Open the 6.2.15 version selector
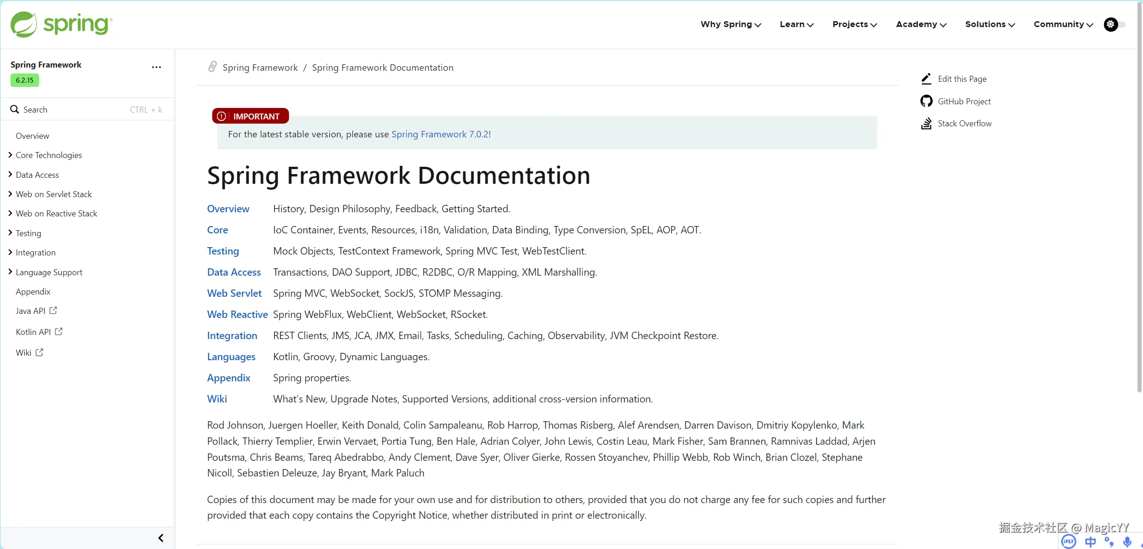1143x549 pixels. click(x=25, y=80)
